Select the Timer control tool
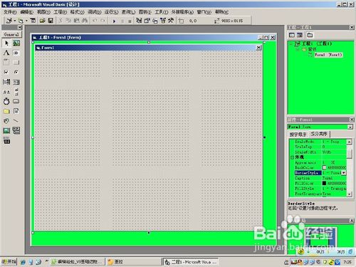The height and width of the screenshot is (267, 356). click(x=6, y=101)
